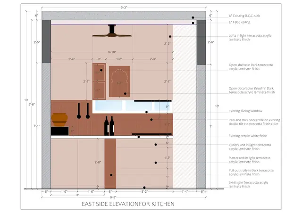The height and width of the screenshot is (213, 302).
Task: Click the '6" Existing R.C.C. slab' annotation
Action: point(244,16)
